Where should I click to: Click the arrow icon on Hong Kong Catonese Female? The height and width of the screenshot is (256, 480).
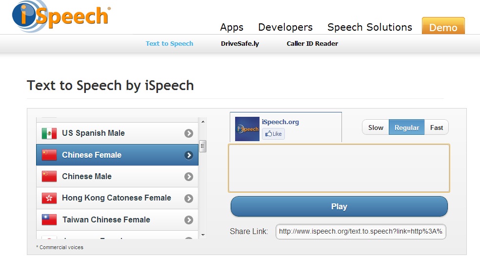coord(189,198)
